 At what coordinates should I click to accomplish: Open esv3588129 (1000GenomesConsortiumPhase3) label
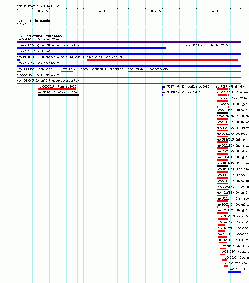pyautogui.click(x=50, y=57)
